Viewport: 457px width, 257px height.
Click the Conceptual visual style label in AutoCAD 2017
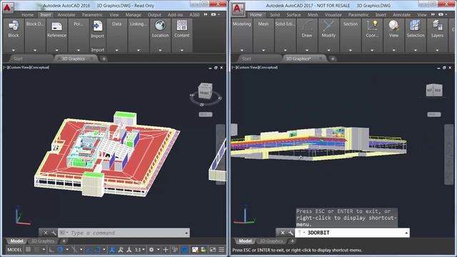pyautogui.click(x=267, y=67)
